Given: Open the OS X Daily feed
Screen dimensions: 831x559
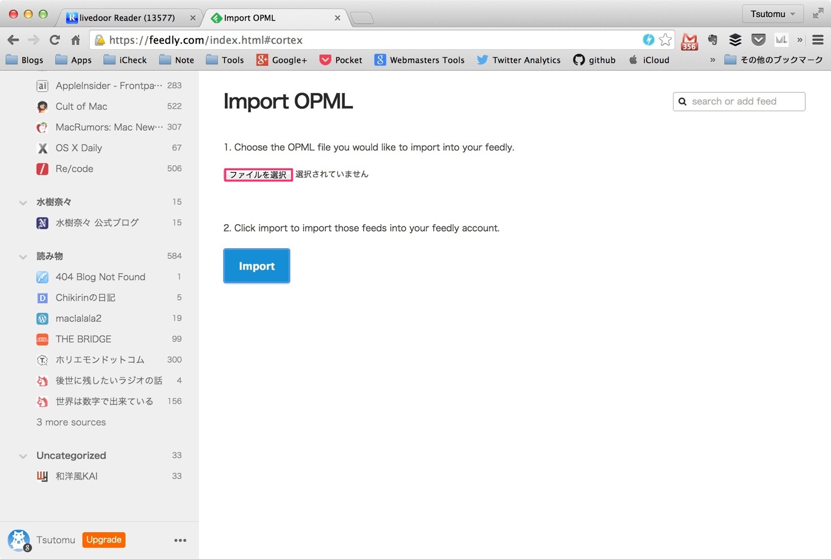Looking at the screenshot, I should click(109, 148).
